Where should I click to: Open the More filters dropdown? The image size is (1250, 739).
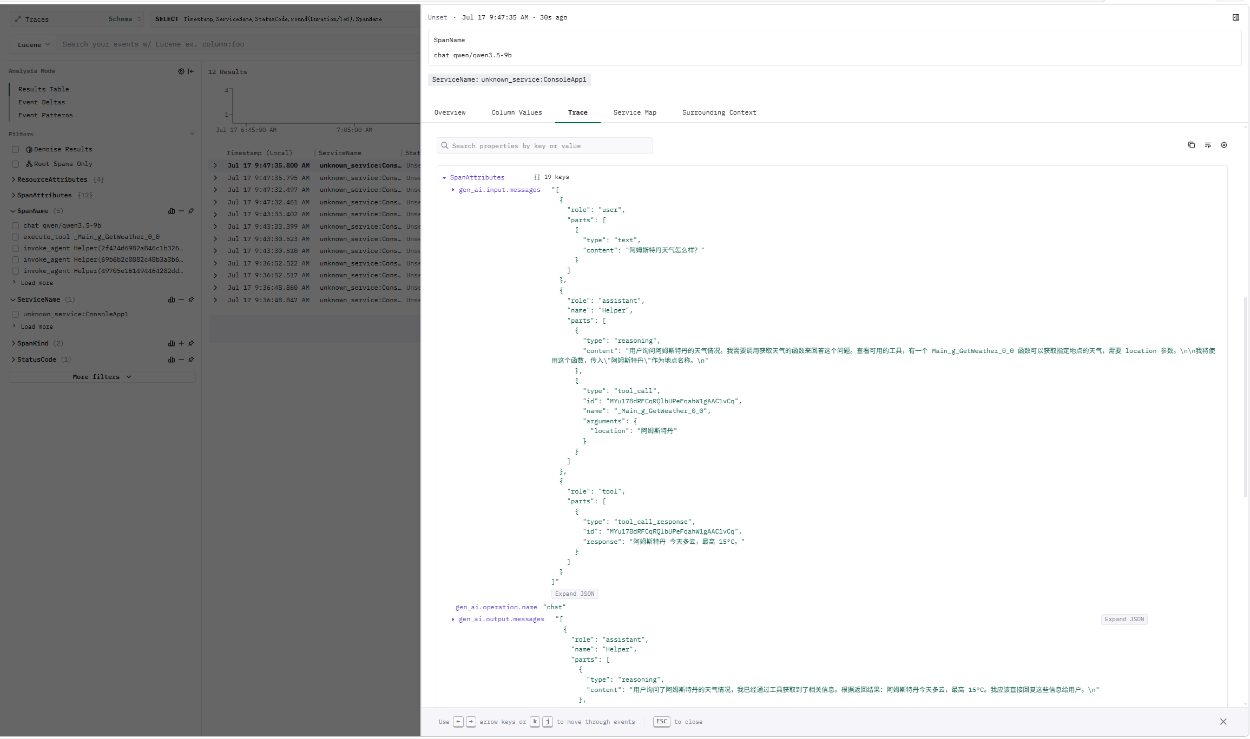(x=102, y=377)
